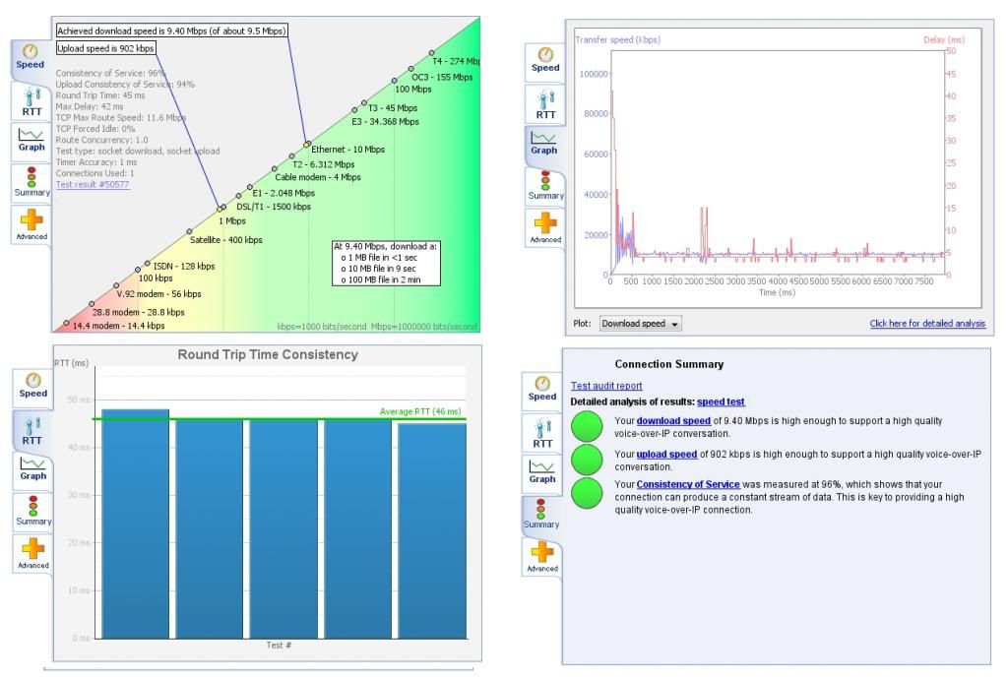This screenshot has height=679, width=1008.
Task: Select the traffic-light Summary icon in the top-left speed panel
Action: click(31, 182)
